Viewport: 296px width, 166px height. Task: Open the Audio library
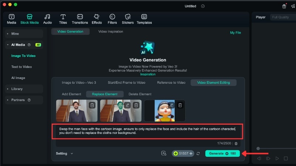pos(47,19)
